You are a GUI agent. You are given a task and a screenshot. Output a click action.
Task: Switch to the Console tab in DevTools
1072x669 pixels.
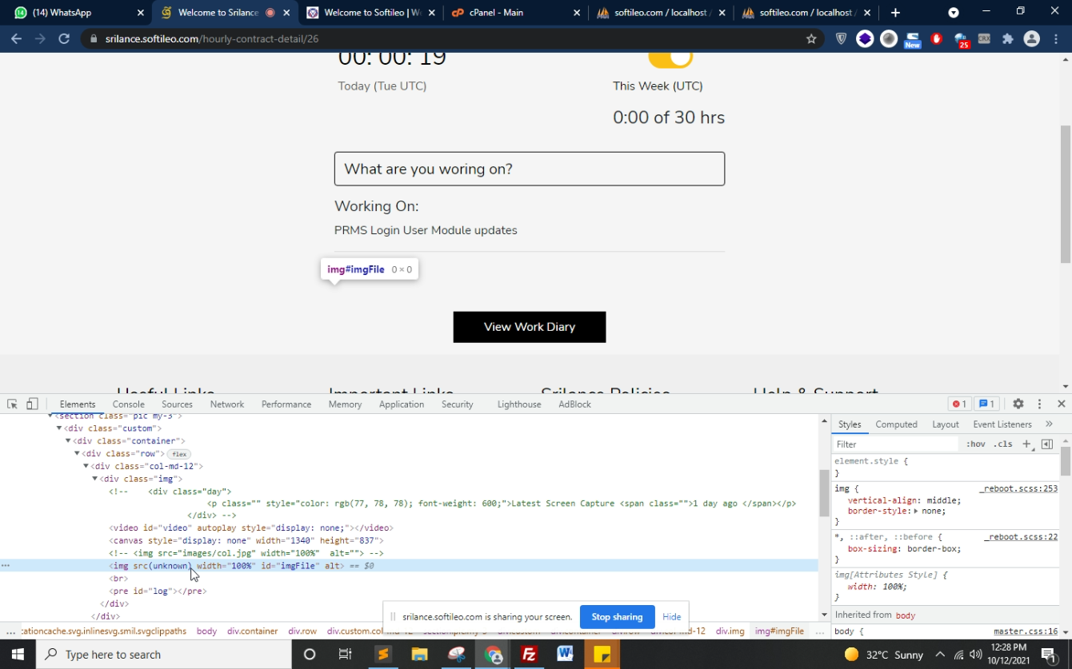coord(128,404)
